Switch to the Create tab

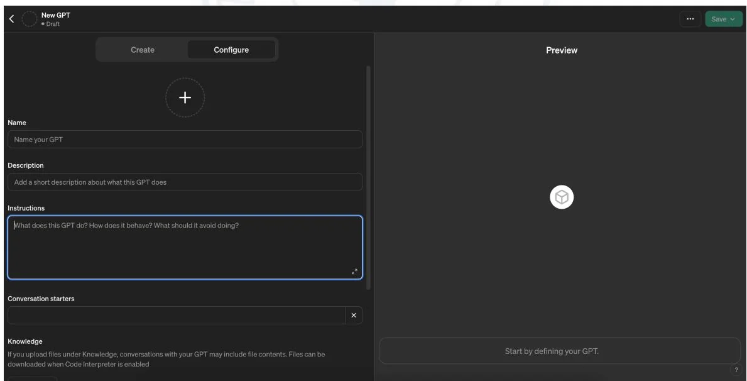tap(142, 50)
